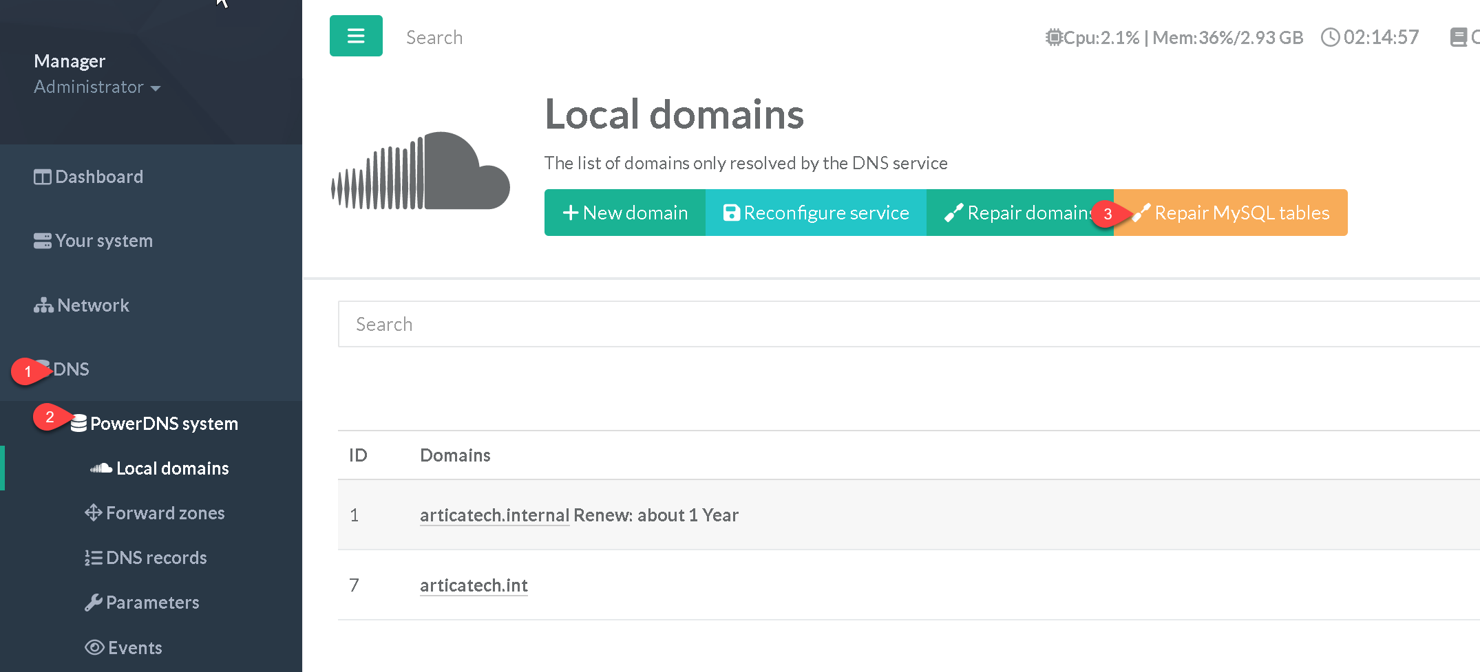The height and width of the screenshot is (672, 1480).
Task: Click the Dashboard icon in sidebar
Action: click(43, 177)
